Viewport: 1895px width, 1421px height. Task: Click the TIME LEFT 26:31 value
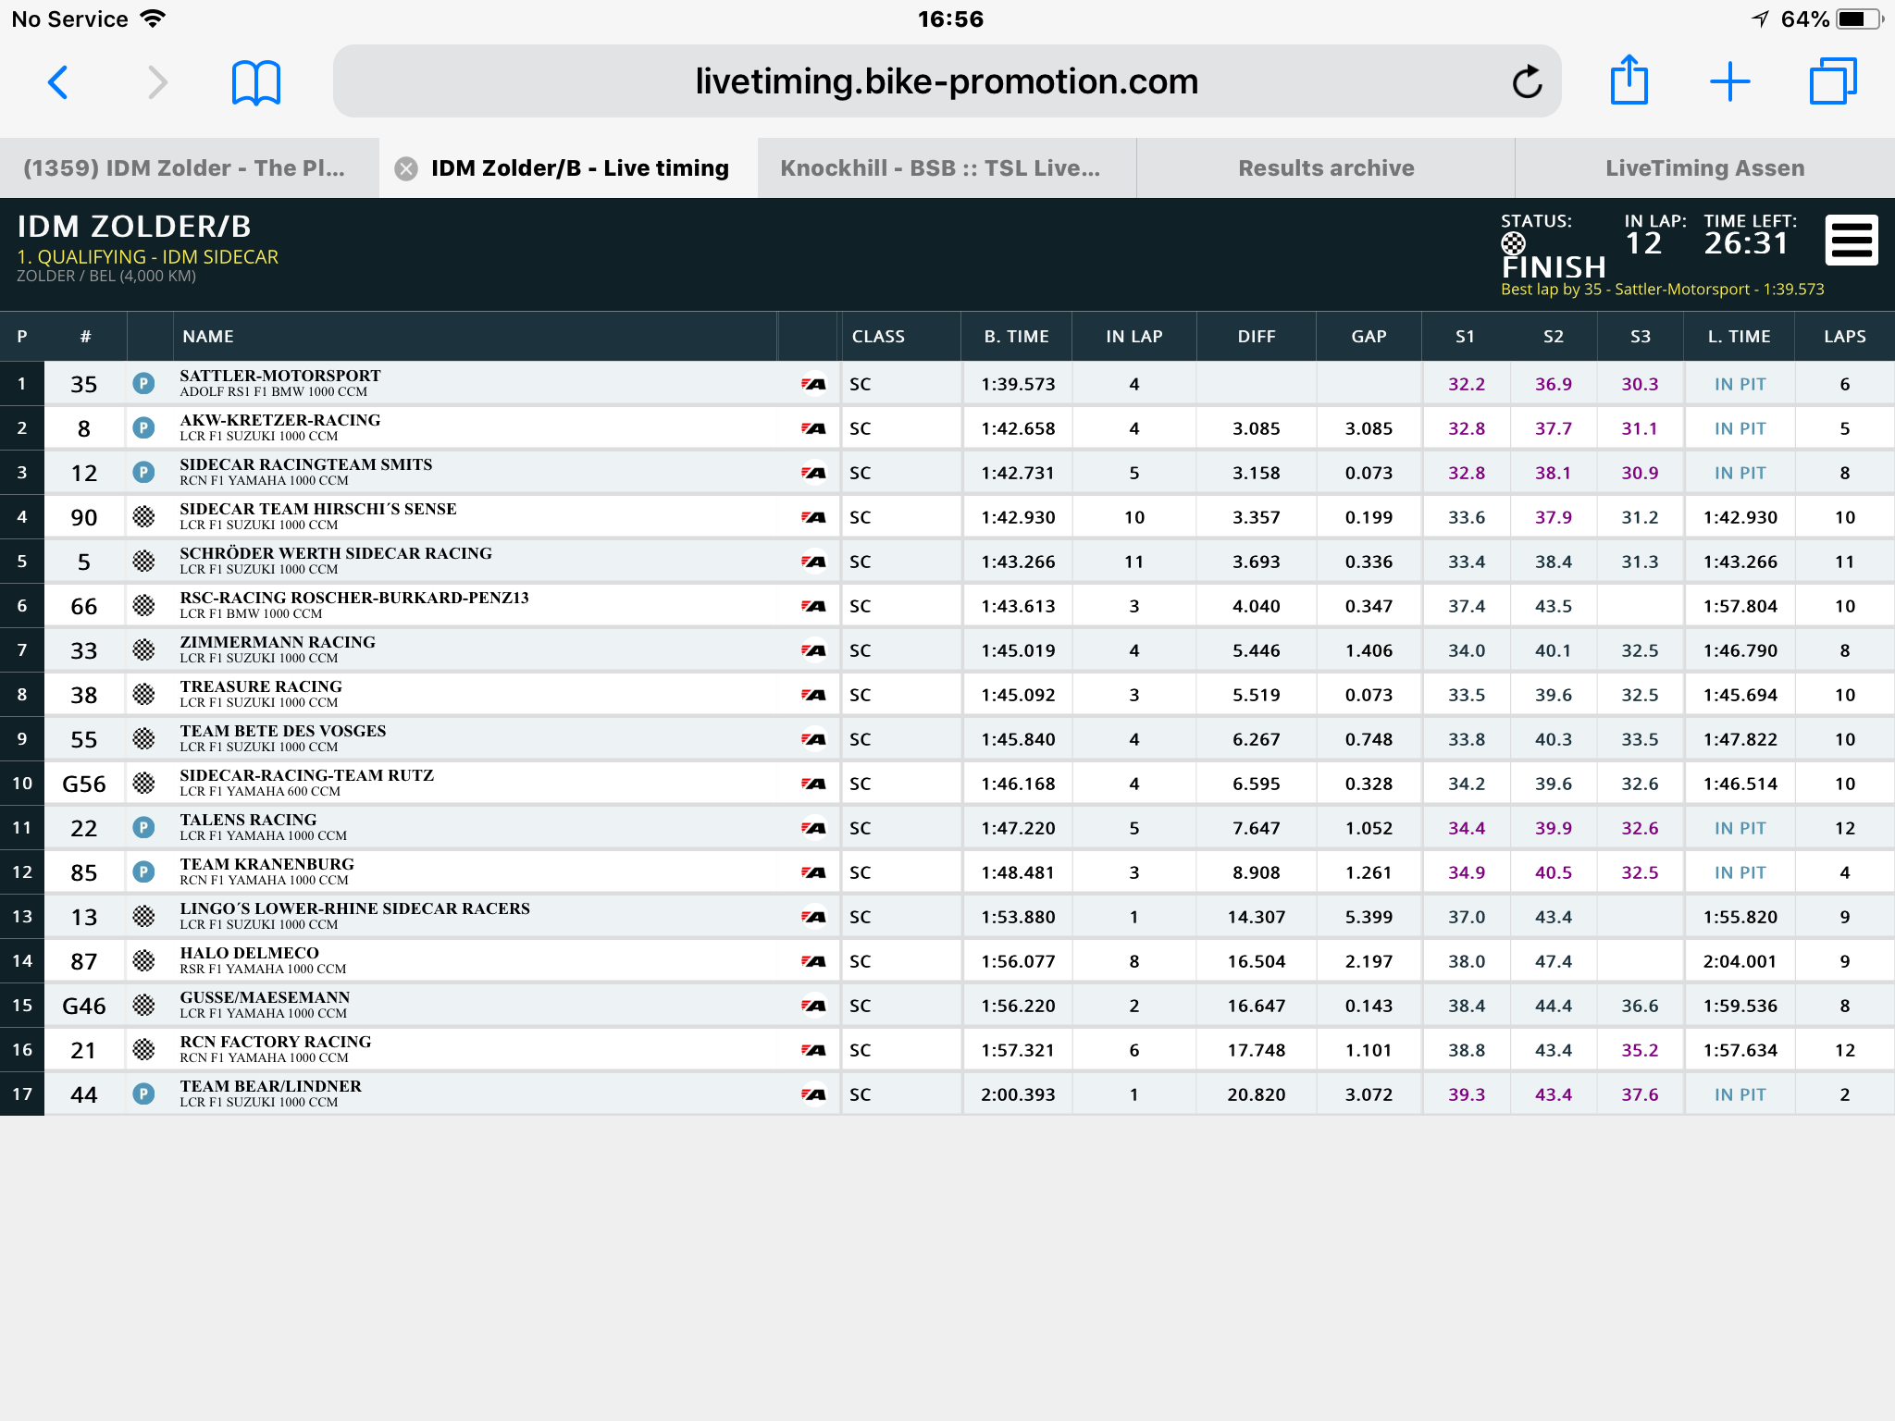click(x=1746, y=243)
